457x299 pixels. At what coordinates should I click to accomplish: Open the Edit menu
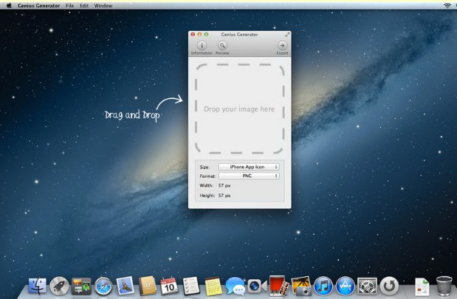[x=86, y=5]
